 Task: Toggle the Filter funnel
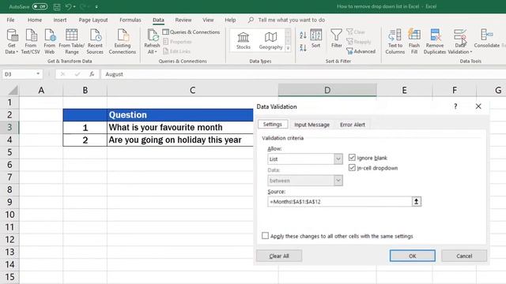pyautogui.click(x=336, y=39)
